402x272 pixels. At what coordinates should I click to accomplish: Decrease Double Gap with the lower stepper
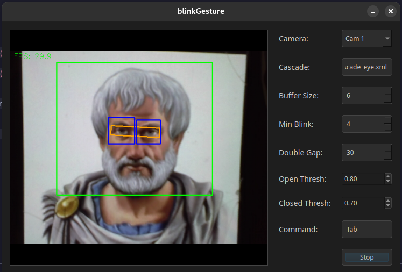(388, 156)
